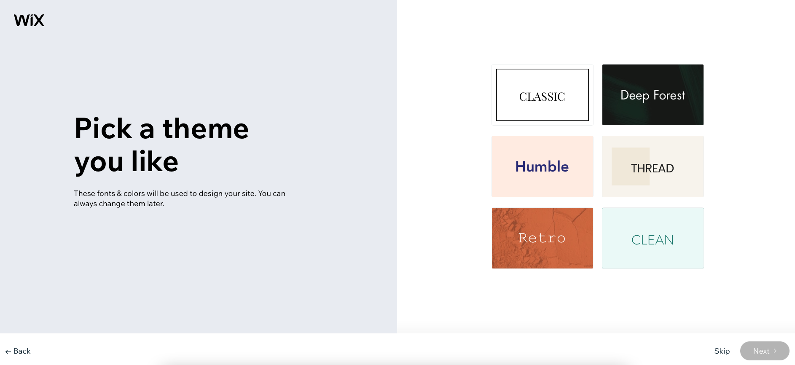Click the teal 'CLEAN' text
This screenshot has width=795, height=365.
point(653,240)
